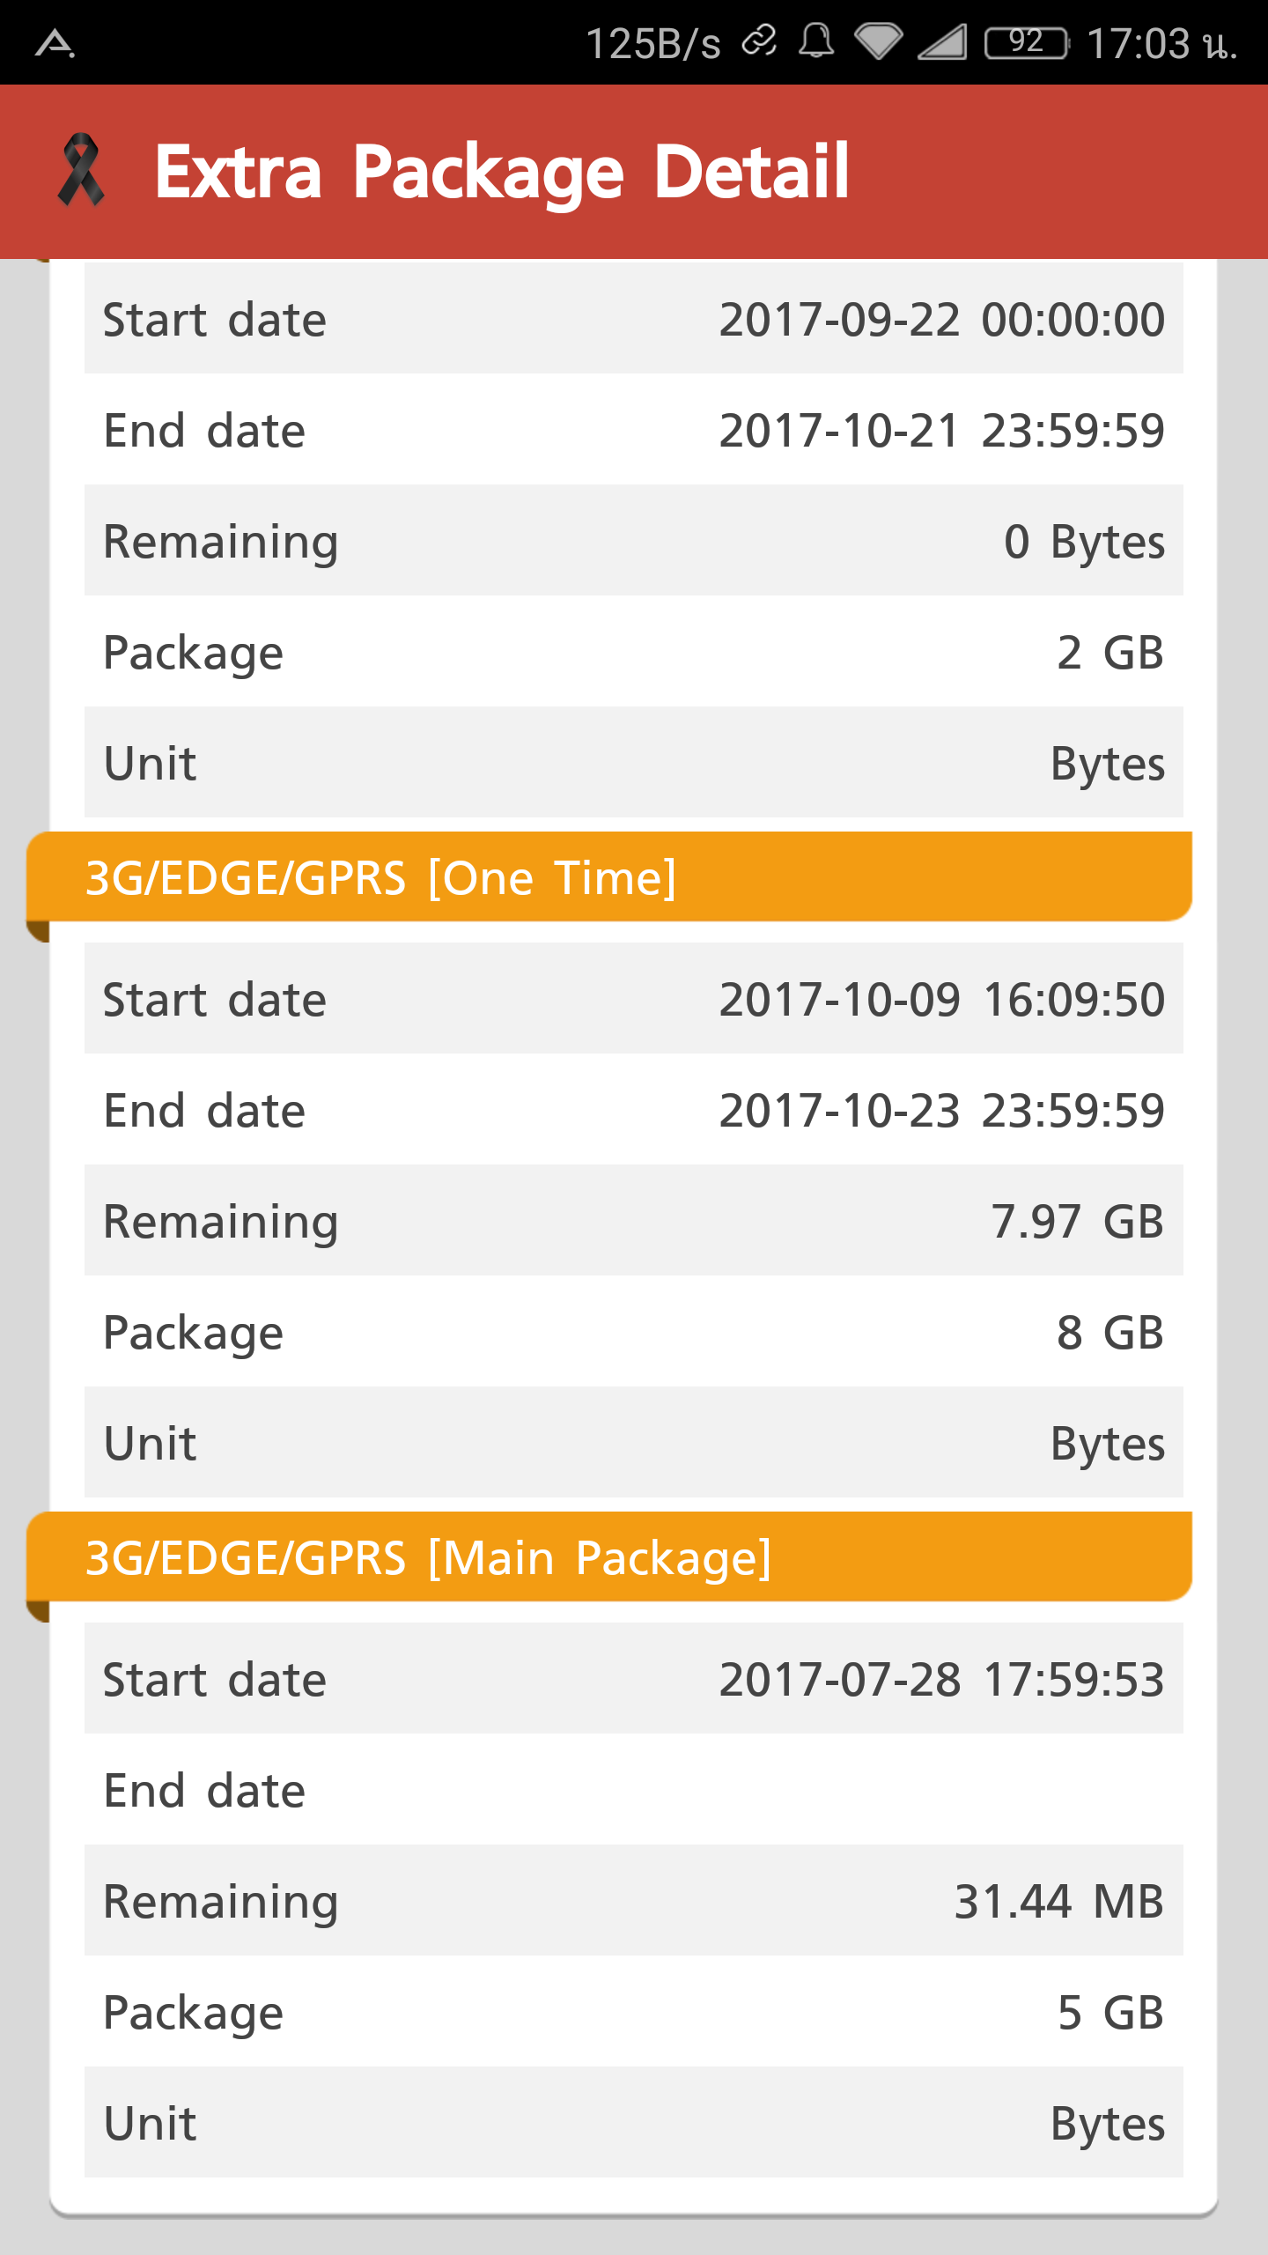The image size is (1268, 2255).
Task: Tap the battery level 92 indicator
Action: click(x=1027, y=42)
